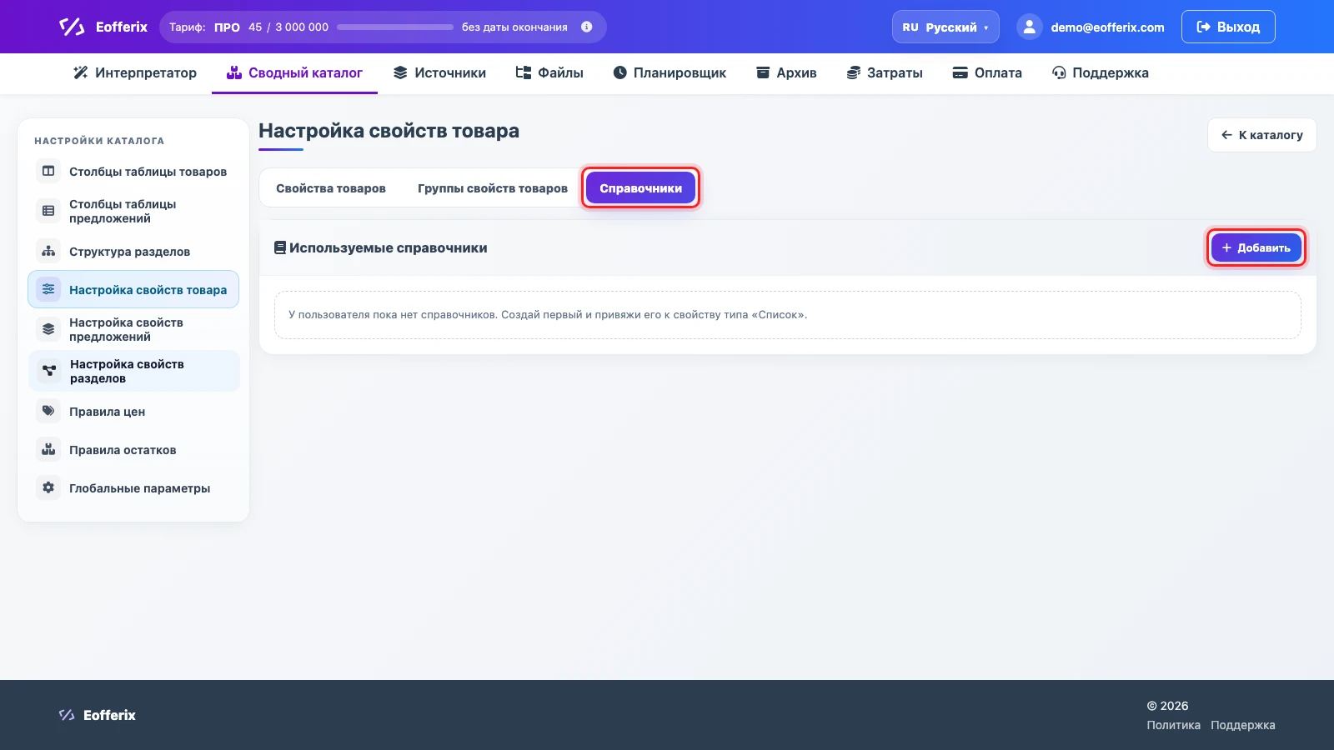Image resolution: width=1334 pixels, height=750 pixels.
Task: Click the Настройка свойств предложений layers icon
Action: 48,329
